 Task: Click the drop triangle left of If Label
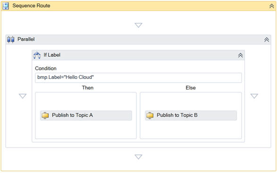pos(23,96)
